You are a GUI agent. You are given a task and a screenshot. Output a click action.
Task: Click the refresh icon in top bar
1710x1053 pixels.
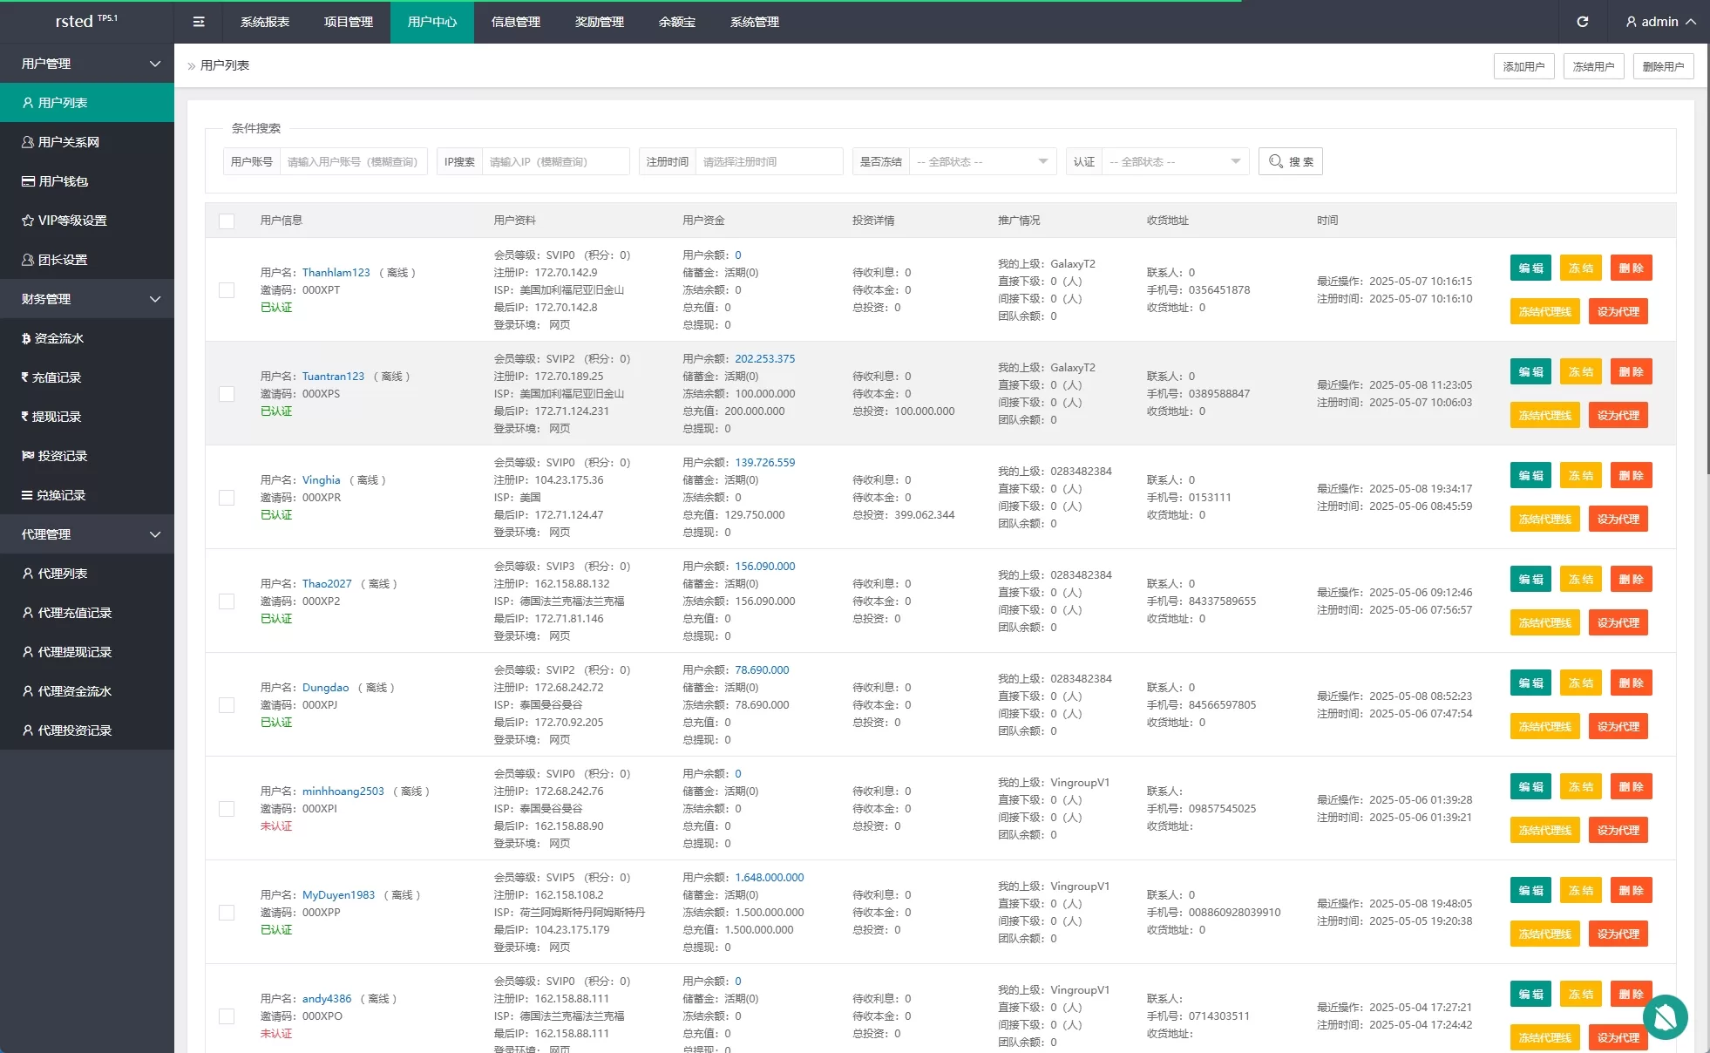(x=1582, y=22)
